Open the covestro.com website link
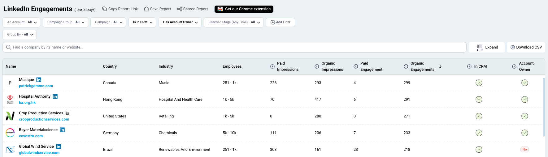The image size is (548, 157). (31, 136)
